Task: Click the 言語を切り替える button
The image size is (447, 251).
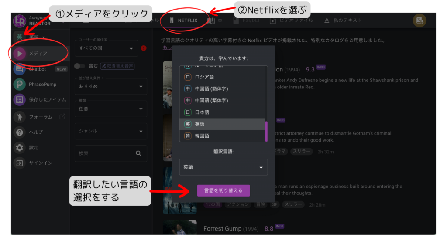Action: click(x=223, y=191)
